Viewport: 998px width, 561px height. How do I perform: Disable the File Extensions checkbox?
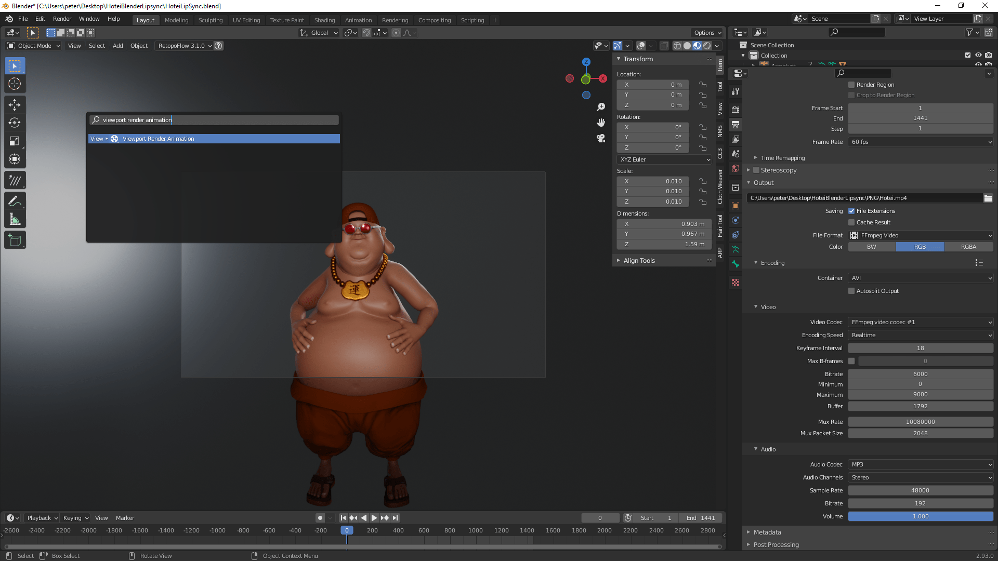852,211
